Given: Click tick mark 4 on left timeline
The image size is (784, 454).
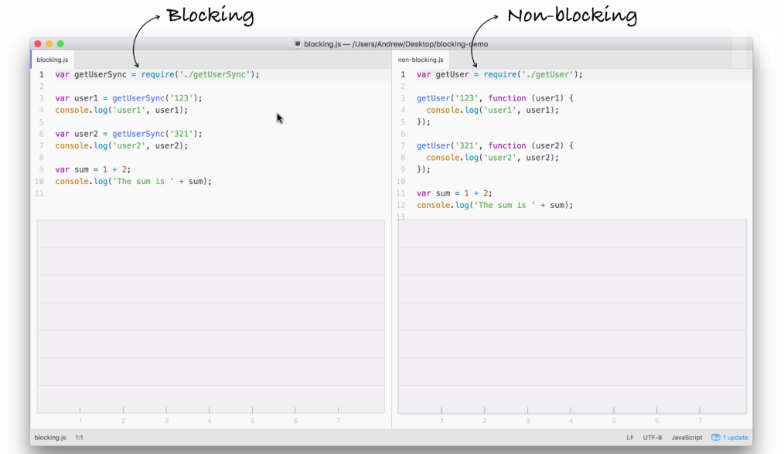Looking at the screenshot, I should point(209,411).
